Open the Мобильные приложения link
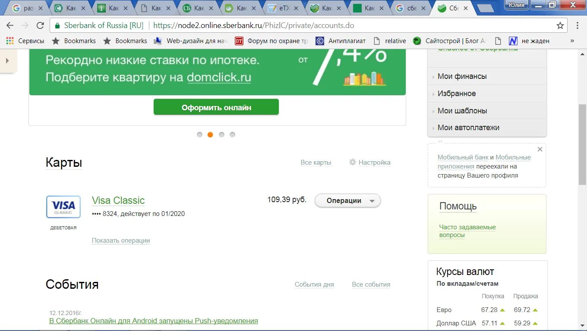Screen dimensions: 587x331 (x=484, y=162)
